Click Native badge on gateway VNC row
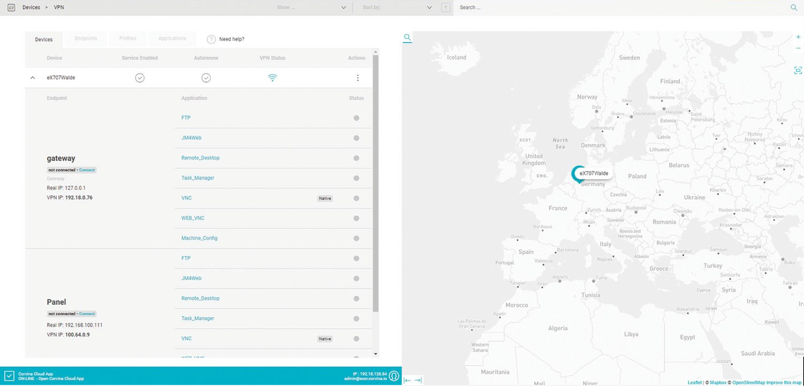804x386 pixels. pos(325,198)
